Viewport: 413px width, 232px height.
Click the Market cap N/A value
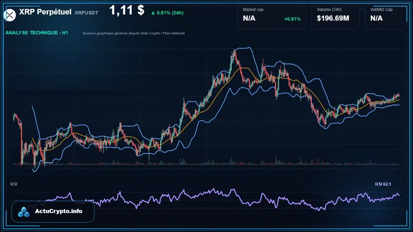[x=249, y=18]
